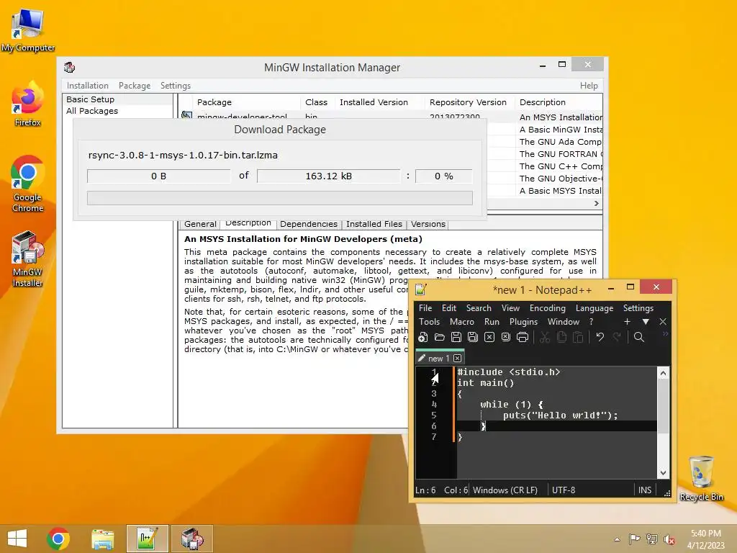Open MinGW Settings menu
This screenshot has width=737, height=553.
click(176, 86)
